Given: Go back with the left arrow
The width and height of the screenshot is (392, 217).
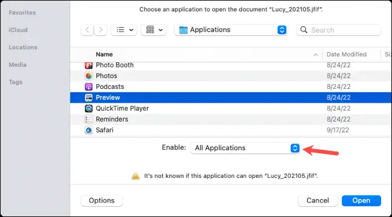Looking at the screenshot, I should pyautogui.click(x=87, y=30).
